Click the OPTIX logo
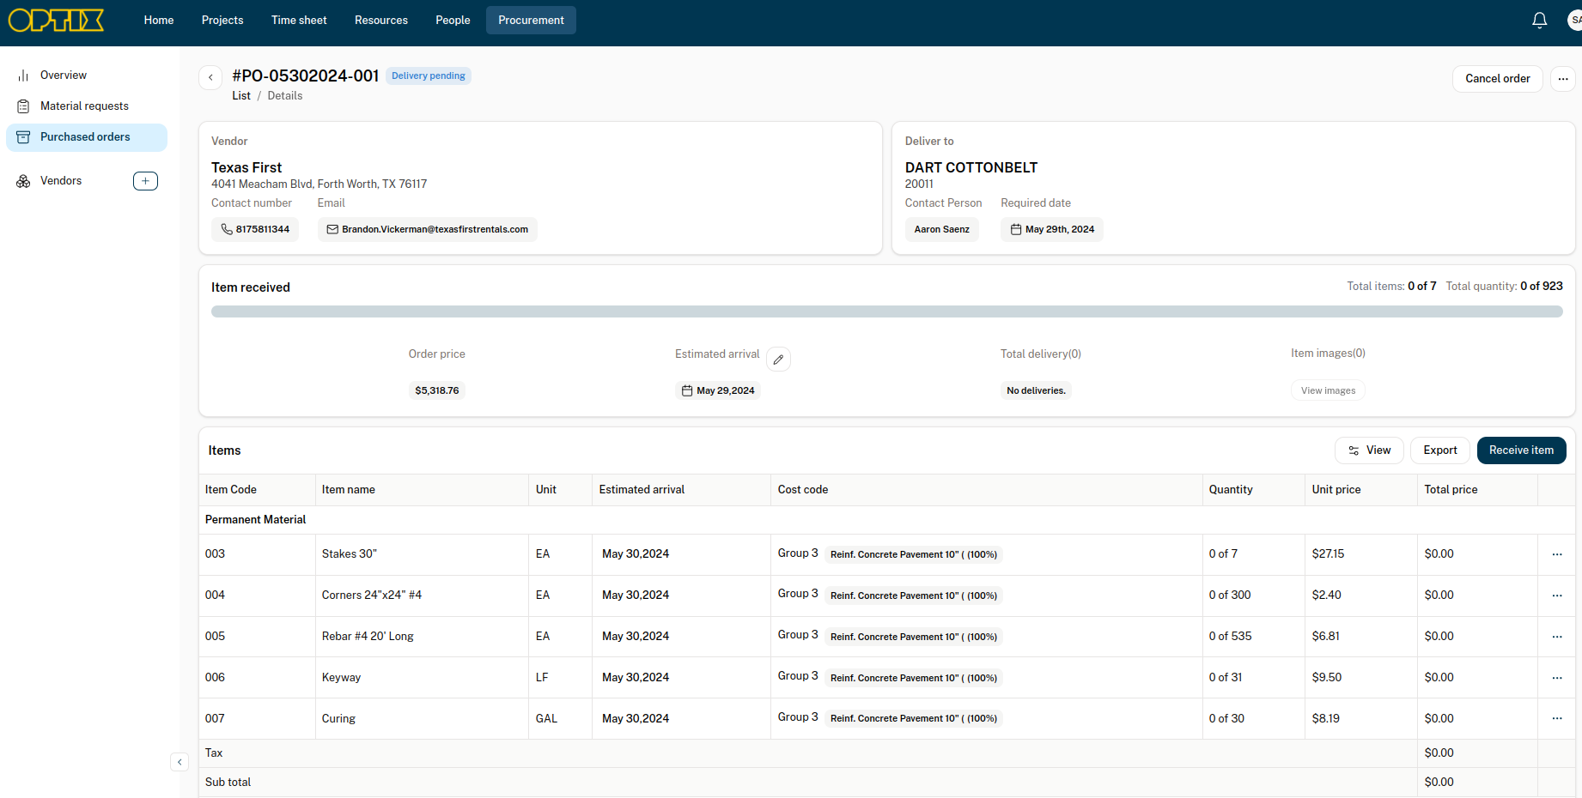This screenshot has width=1582, height=798. (57, 20)
